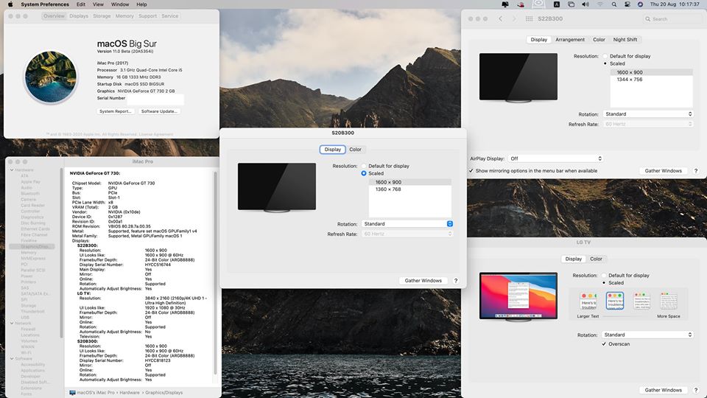The image size is (707, 398).
Task: Click Gather Windows in S20B300 window
Action: coord(423,281)
